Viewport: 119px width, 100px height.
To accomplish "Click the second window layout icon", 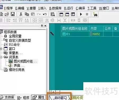I will click(67, 14).
